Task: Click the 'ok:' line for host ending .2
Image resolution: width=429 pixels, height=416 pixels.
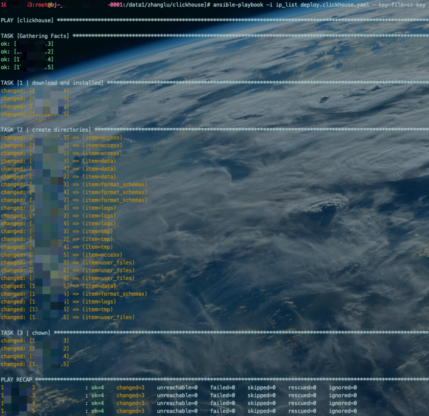Action: click(27, 51)
